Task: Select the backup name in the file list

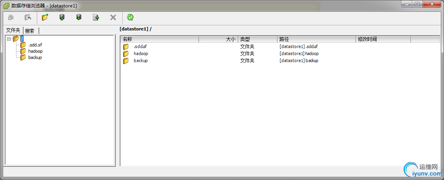Action: click(x=141, y=61)
